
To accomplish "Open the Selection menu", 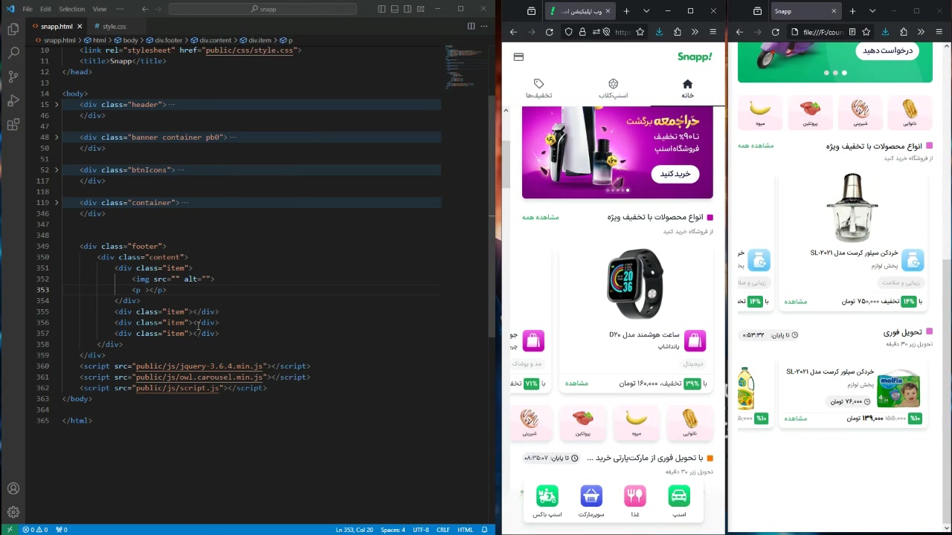I will (71, 9).
